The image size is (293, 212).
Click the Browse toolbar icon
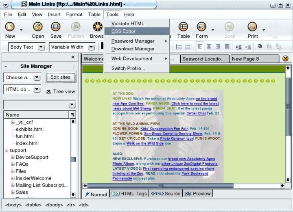(x=98, y=27)
